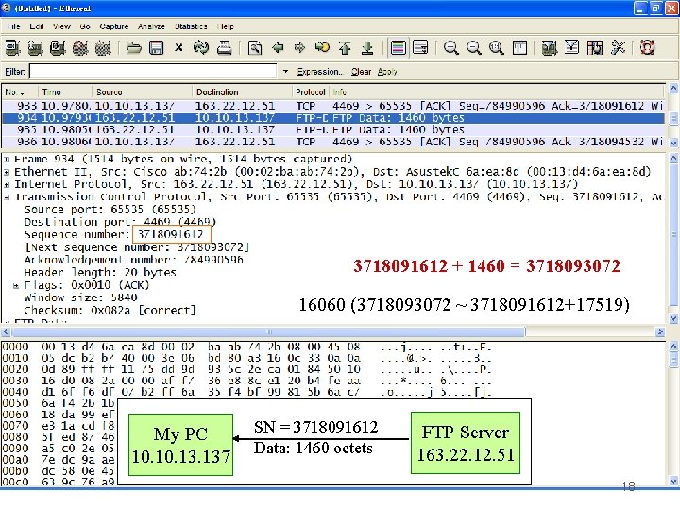This screenshot has height=510, width=680.
Task: Open the File menu
Action: pyautogui.click(x=13, y=26)
